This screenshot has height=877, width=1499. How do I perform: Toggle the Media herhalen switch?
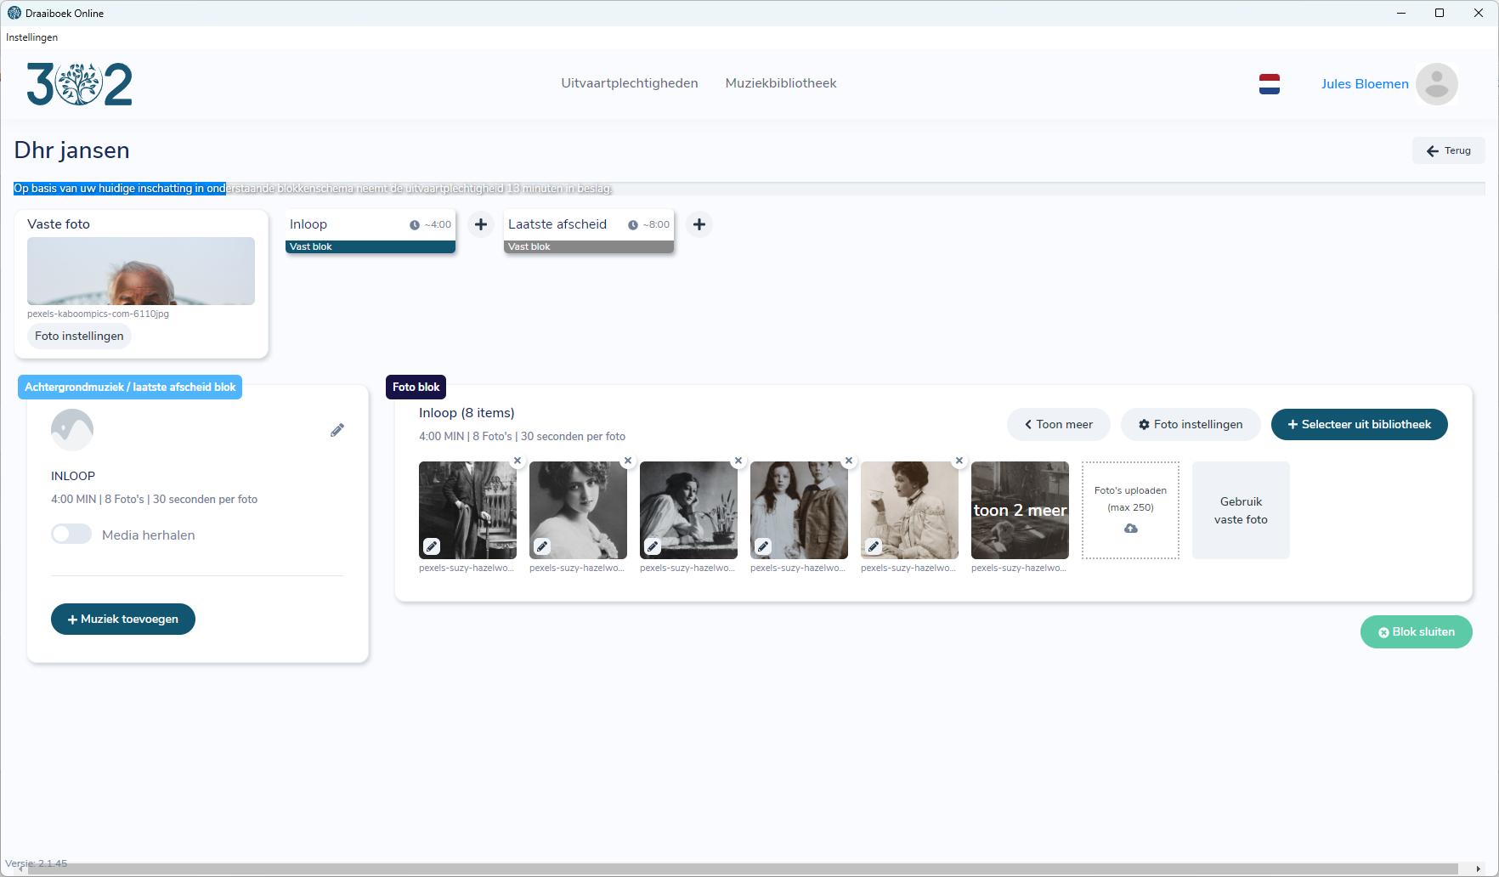pyautogui.click(x=71, y=535)
